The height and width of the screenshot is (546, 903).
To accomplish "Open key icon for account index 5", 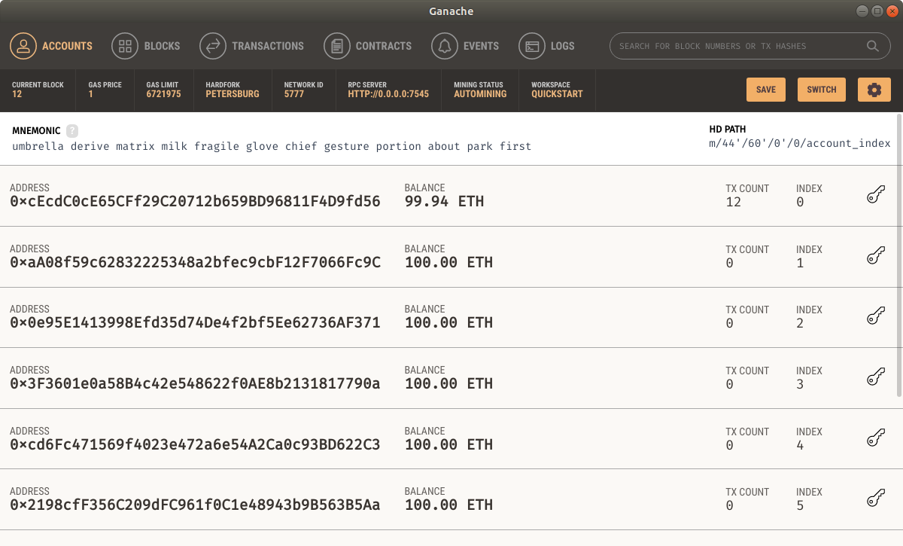I will (x=875, y=499).
